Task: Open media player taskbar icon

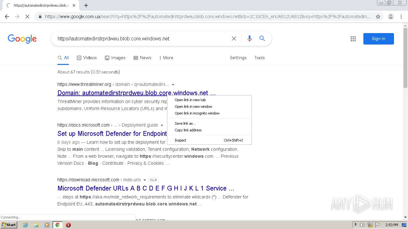Action: coord(47,225)
